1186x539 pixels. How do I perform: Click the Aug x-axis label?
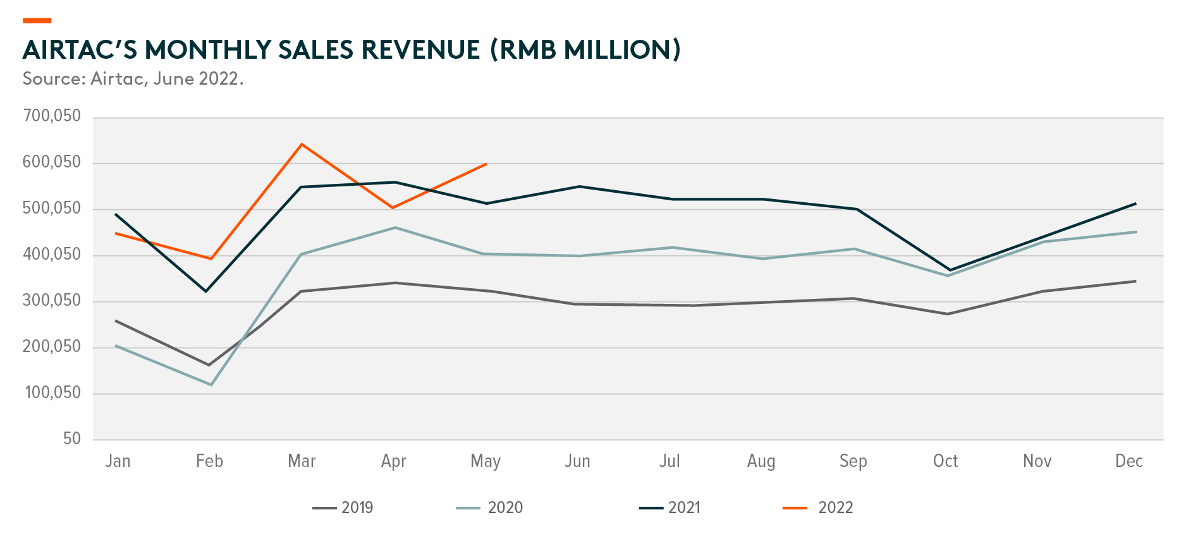(x=761, y=461)
